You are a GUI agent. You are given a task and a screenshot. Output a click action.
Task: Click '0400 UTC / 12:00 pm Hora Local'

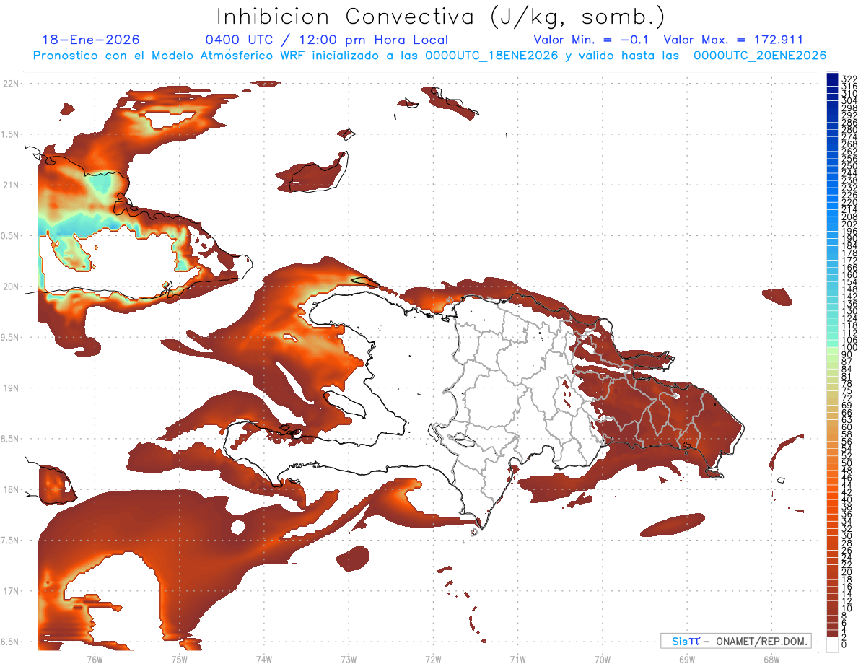[327, 40]
